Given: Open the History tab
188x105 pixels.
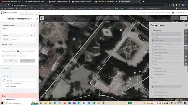Looking at the screenshot, I should pyautogui.click(x=30, y=13).
